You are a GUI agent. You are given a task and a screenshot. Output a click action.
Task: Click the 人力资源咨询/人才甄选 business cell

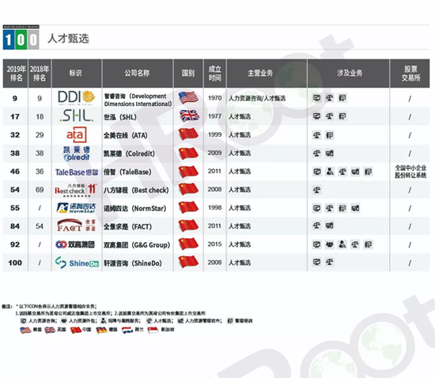257,98
